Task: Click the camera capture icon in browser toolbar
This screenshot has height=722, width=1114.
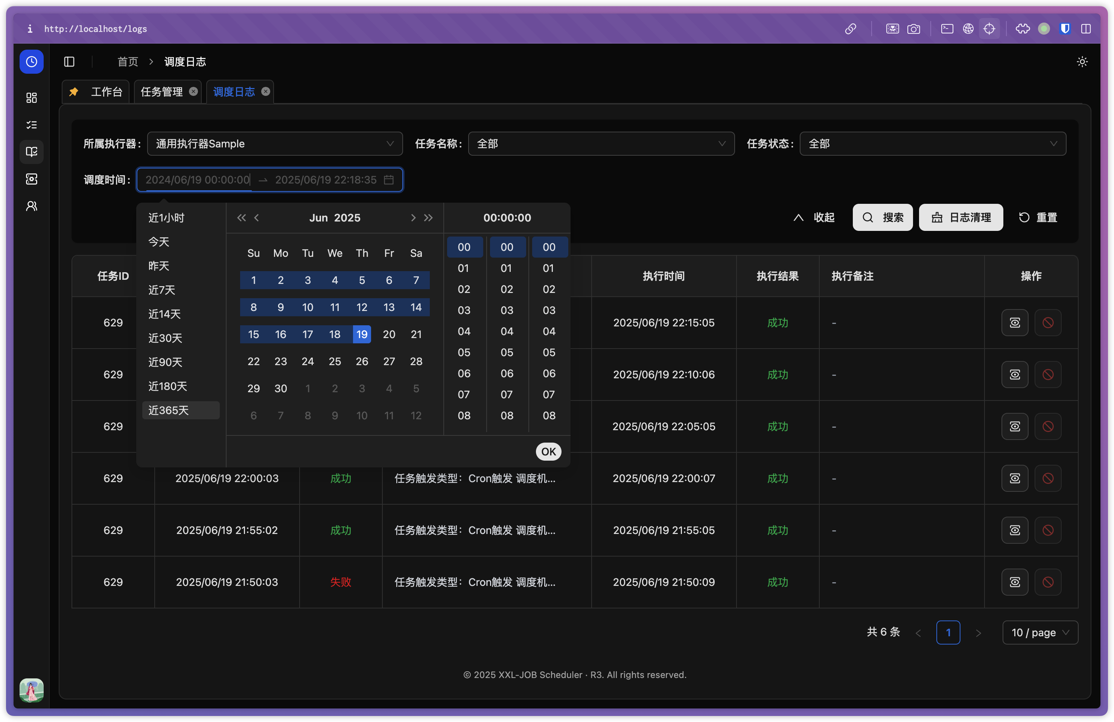Action: 914,29
